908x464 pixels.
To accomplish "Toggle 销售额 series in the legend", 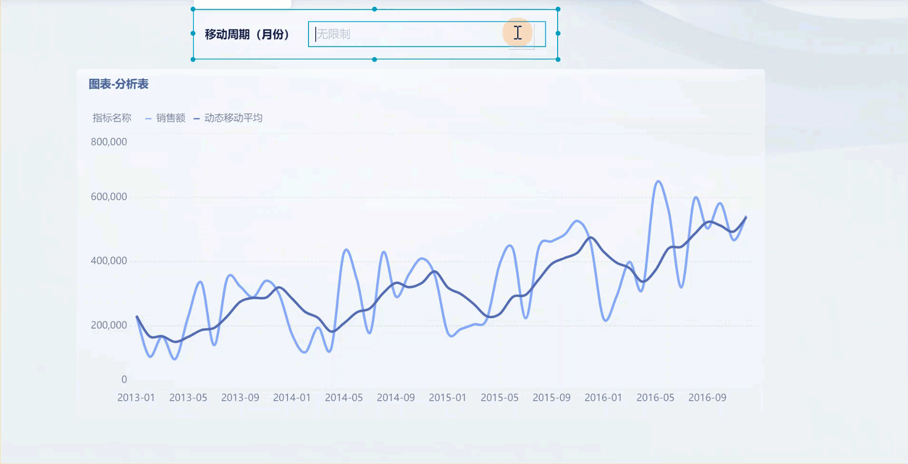I will [x=165, y=118].
